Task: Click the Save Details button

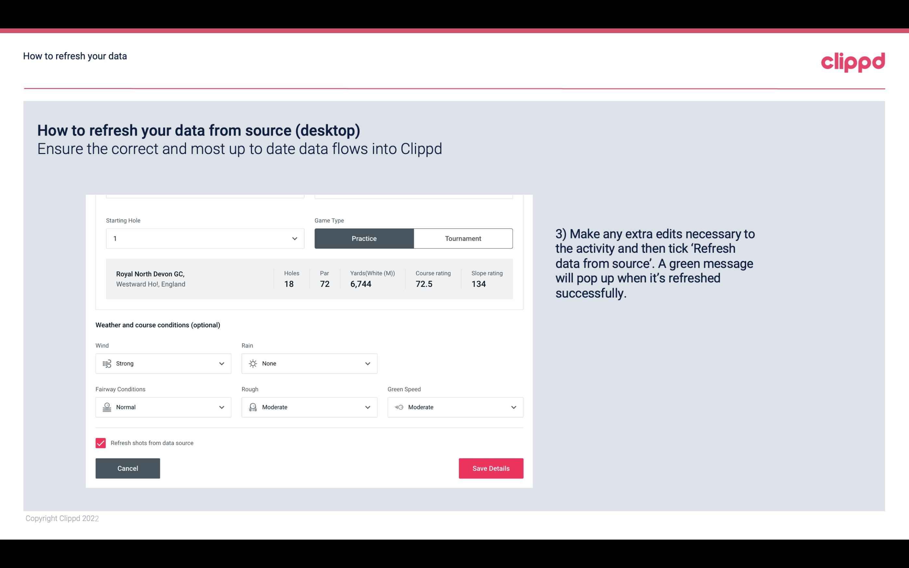Action: [x=491, y=468]
